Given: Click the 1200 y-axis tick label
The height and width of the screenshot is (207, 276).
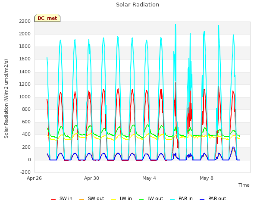Looking at the screenshot, I should [25, 85].
